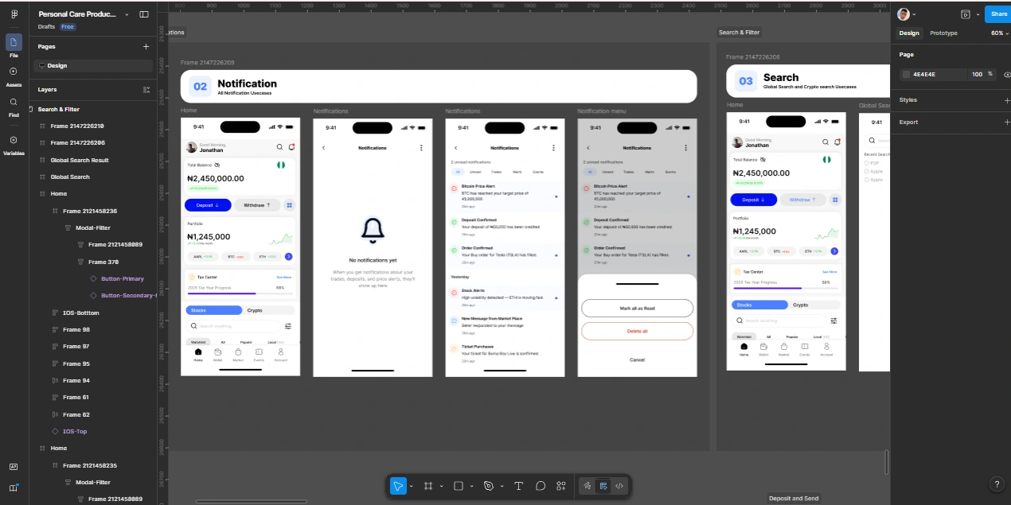Select the Notification menu frame on canvas
The height and width of the screenshot is (505, 1011).
[637, 247]
